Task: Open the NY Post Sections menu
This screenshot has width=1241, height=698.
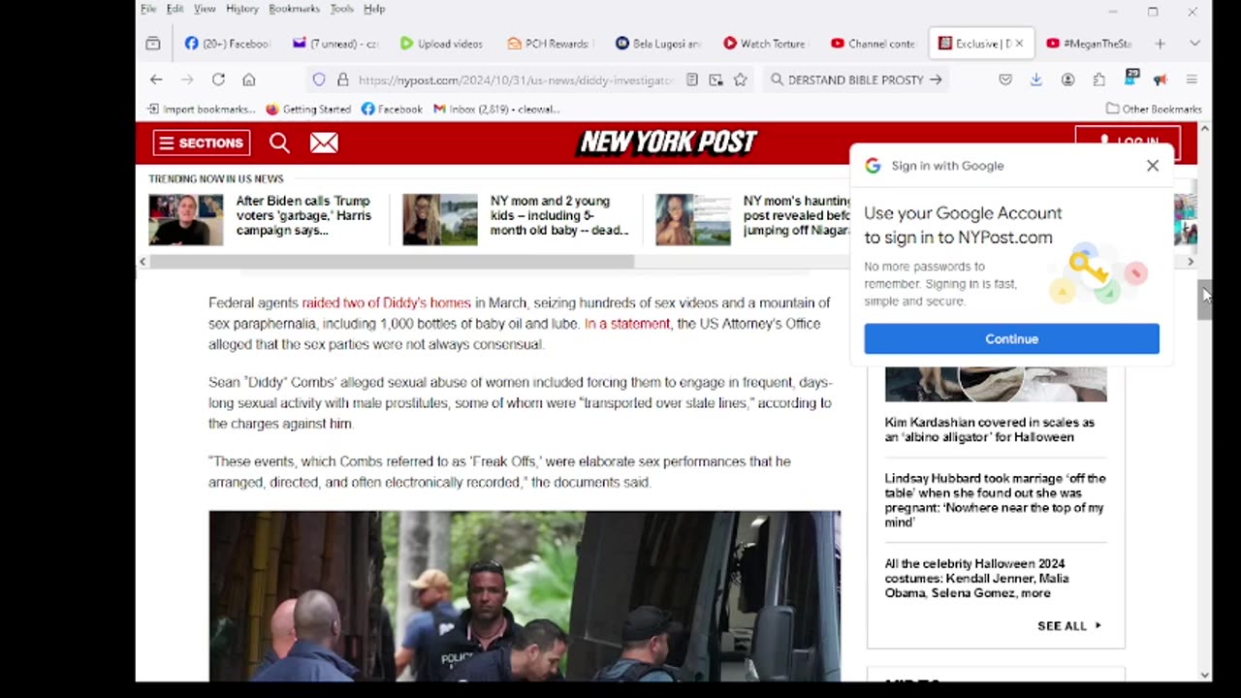Action: [202, 143]
